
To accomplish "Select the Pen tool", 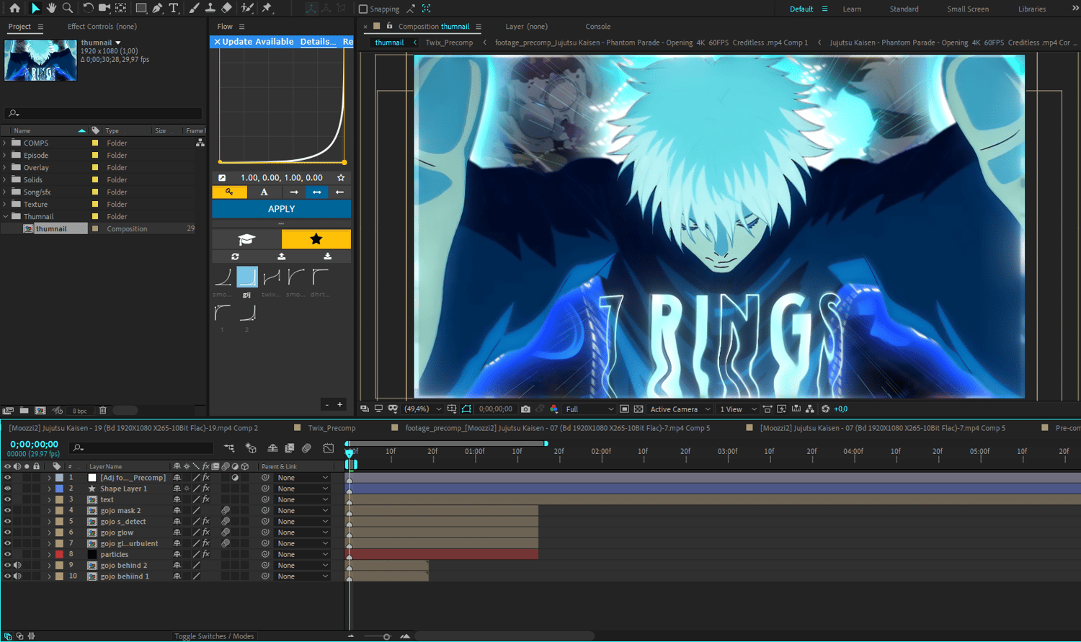I will click(157, 8).
